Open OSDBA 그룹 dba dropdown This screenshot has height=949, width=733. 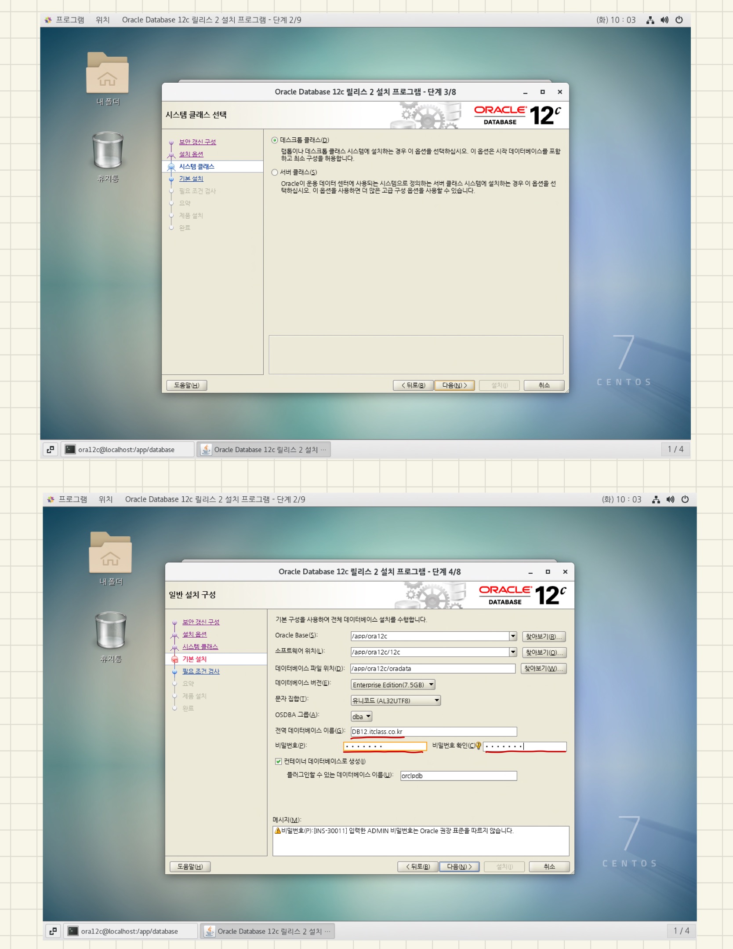361,717
